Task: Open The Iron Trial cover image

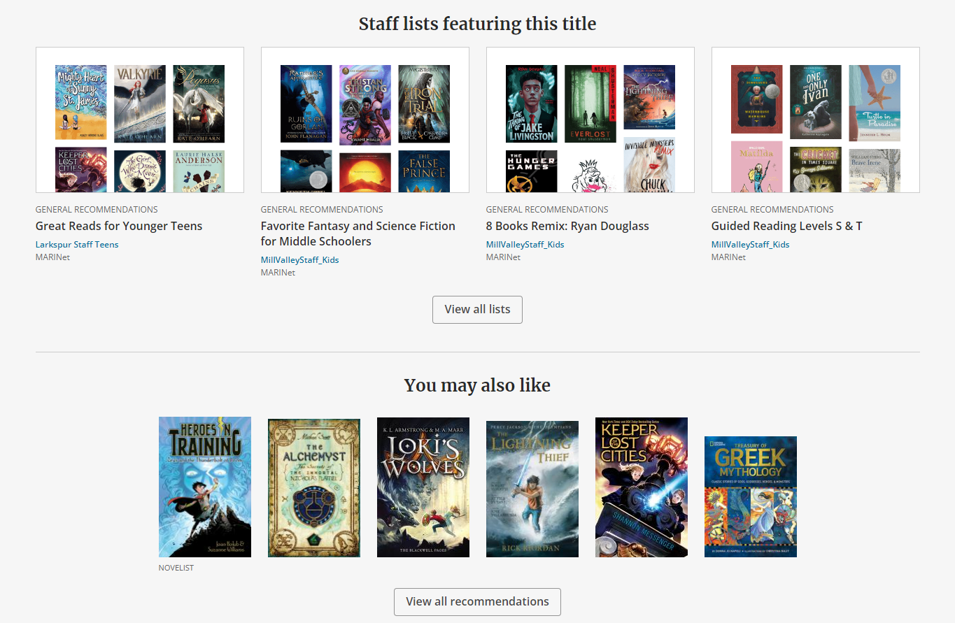Action: pyautogui.click(x=424, y=103)
